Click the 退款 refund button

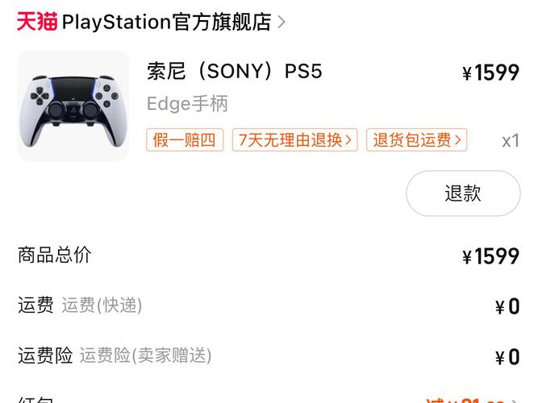tap(463, 193)
